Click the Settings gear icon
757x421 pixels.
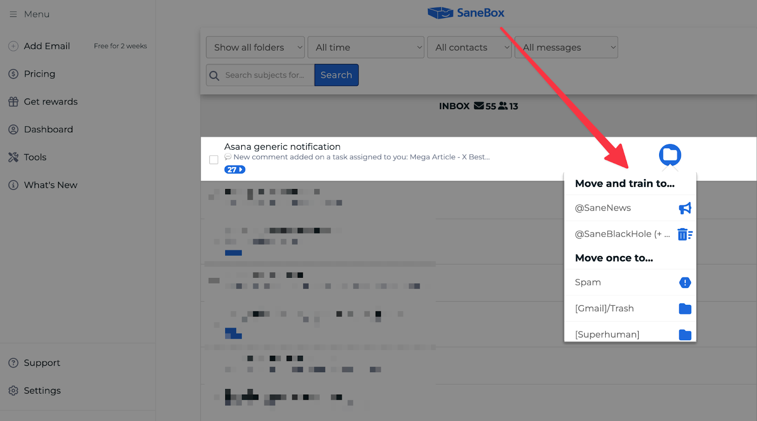point(13,391)
